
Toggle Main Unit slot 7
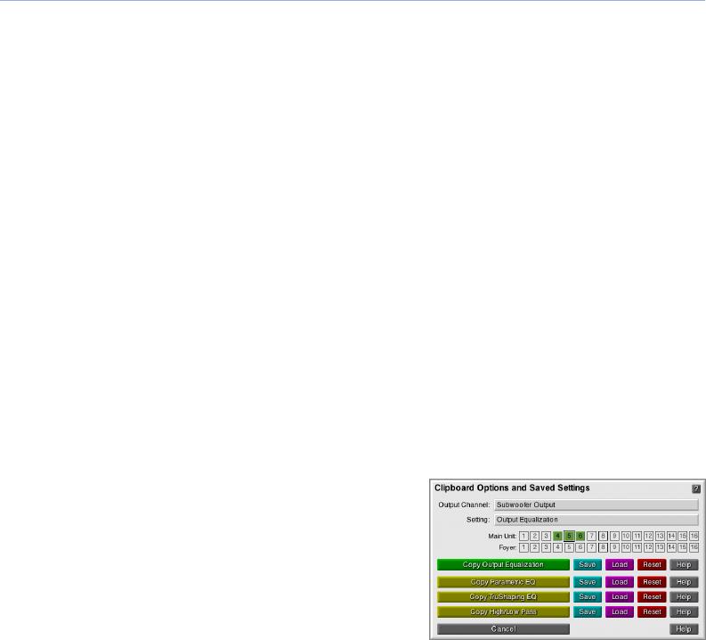click(592, 536)
